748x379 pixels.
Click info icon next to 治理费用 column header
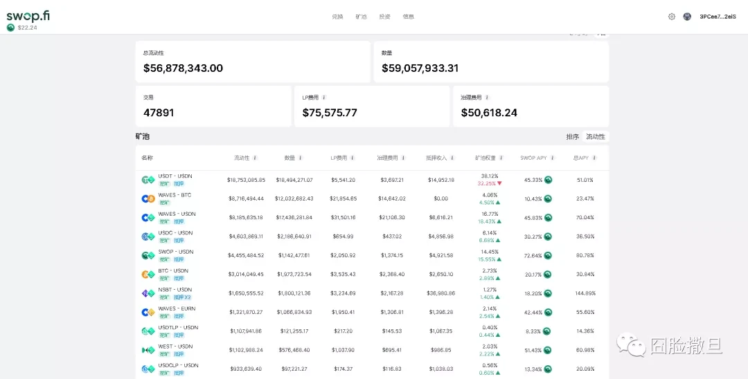point(403,158)
